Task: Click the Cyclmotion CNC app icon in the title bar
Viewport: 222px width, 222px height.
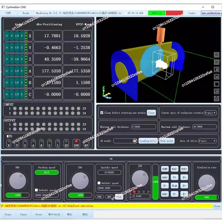Action: tap(3, 7)
